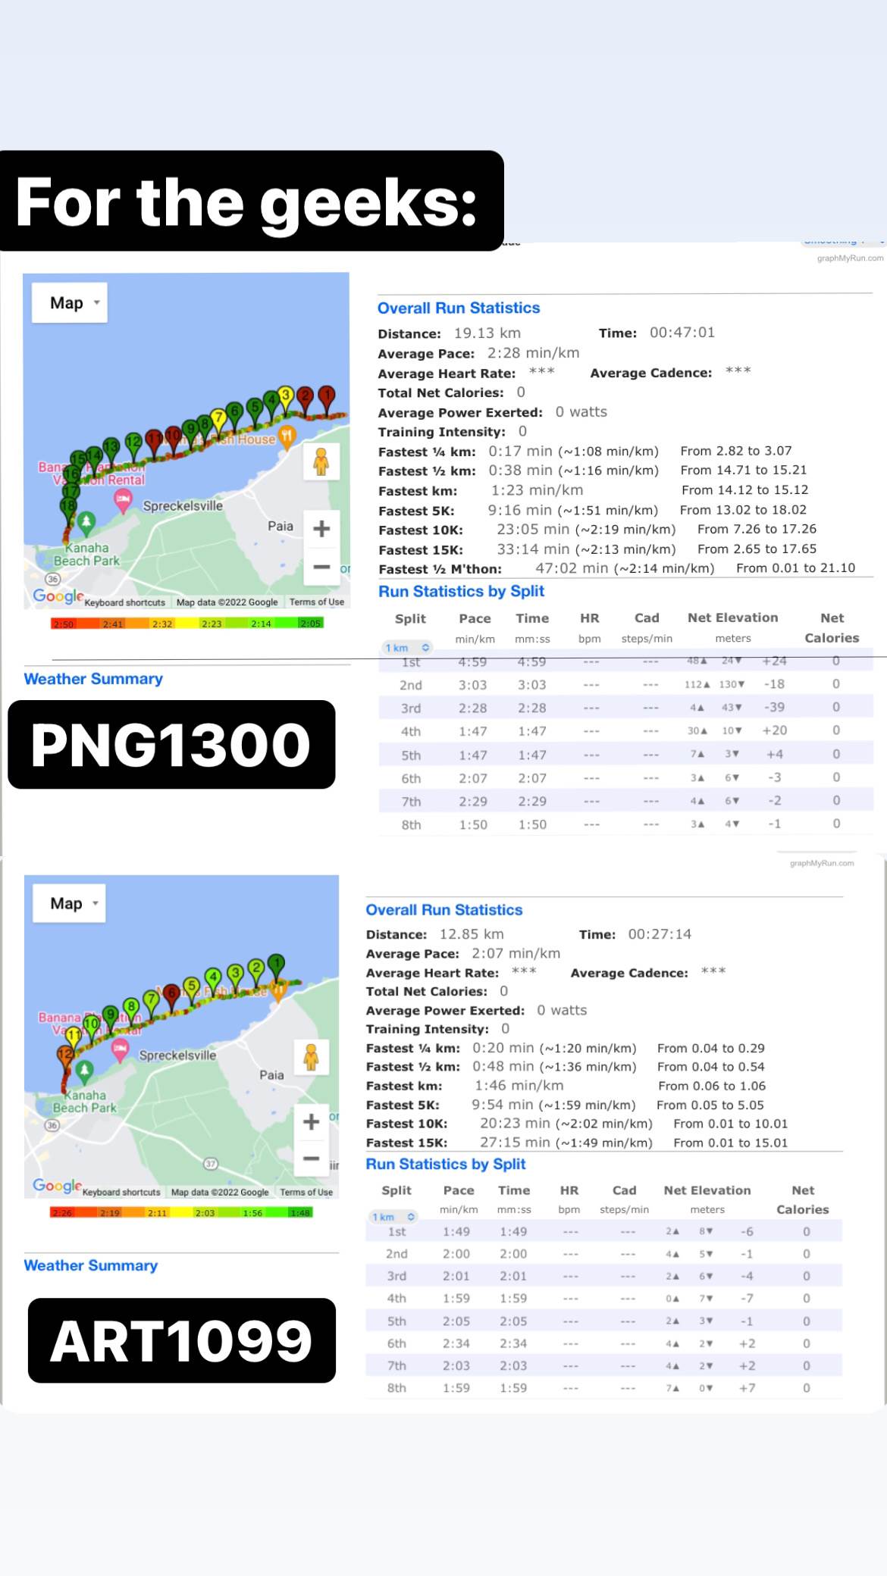Open the Map type dropdown on ART1099 map
Screen dimensions: 887x1576
69,903
